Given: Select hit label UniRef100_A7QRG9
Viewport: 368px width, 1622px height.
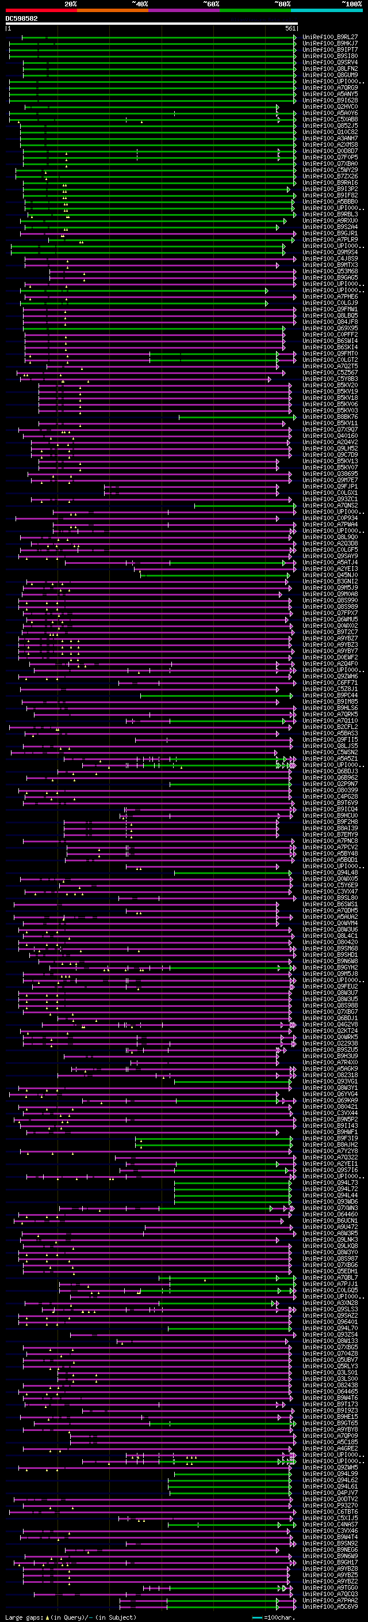Looking at the screenshot, I should 329,87.
